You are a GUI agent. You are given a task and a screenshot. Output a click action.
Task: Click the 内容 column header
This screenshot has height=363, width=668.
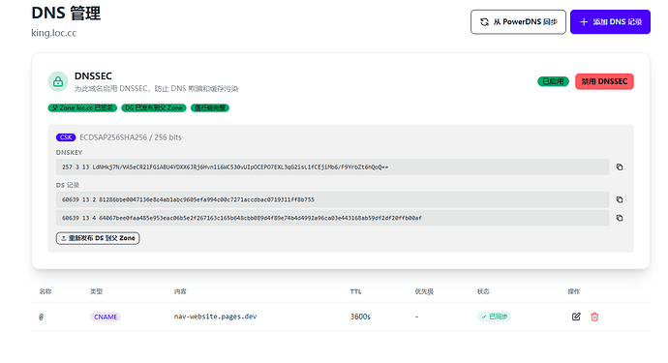[x=180, y=291]
